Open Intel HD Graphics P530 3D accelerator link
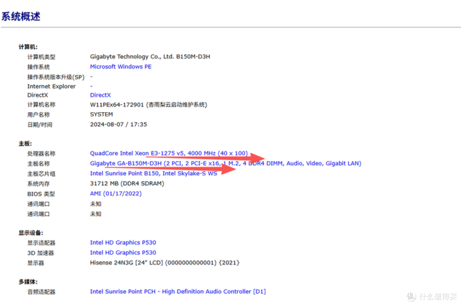This screenshot has width=461, height=306. [x=123, y=253]
